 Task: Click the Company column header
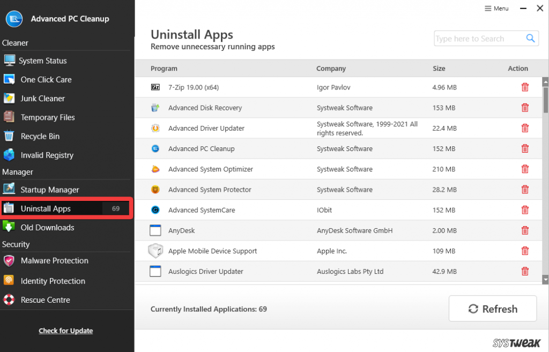[331, 69]
